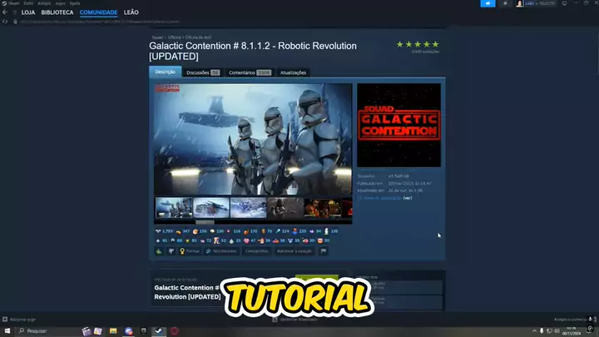
Task: Click Adicionar à coleção button
Action: (294, 250)
